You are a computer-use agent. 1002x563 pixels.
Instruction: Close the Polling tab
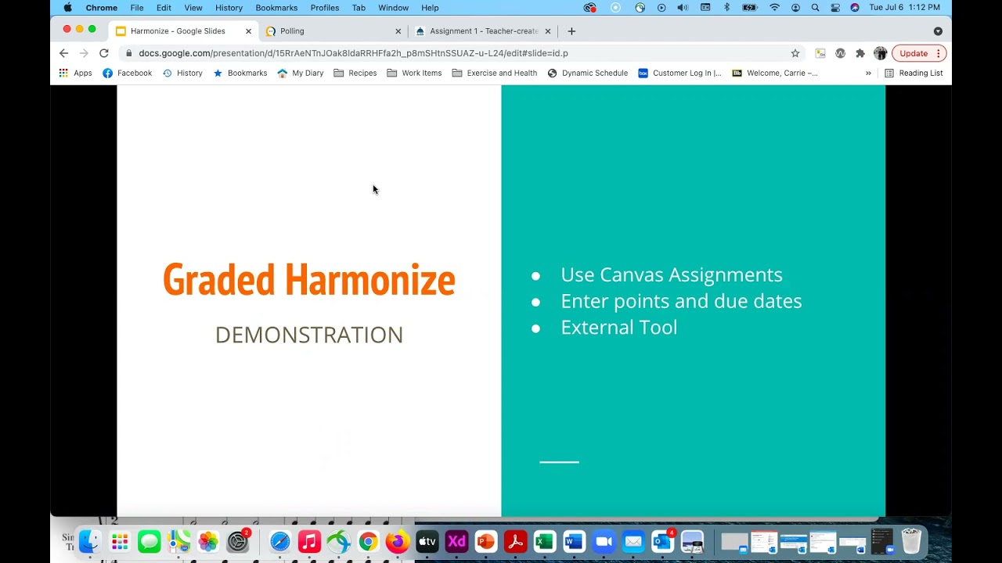398,31
